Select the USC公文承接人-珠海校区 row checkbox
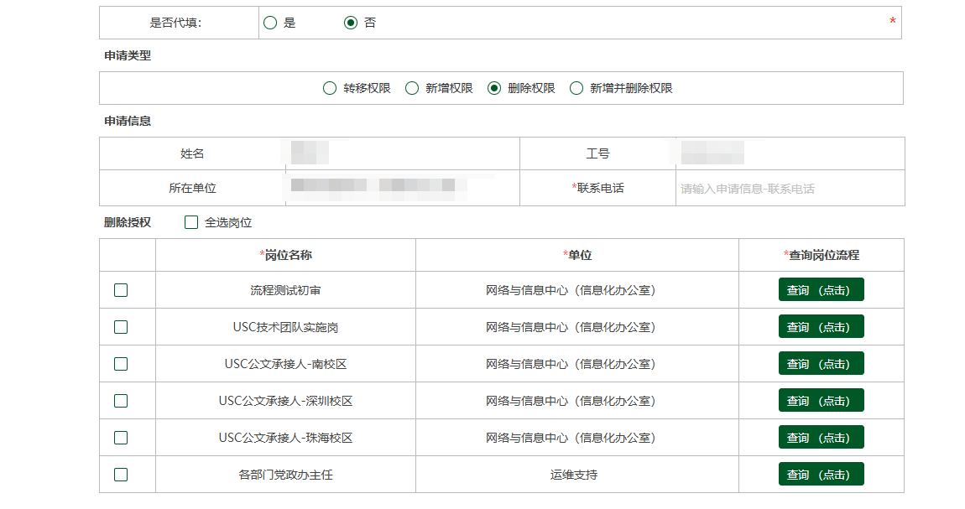The height and width of the screenshot is (509, 965). (x=121, y=438)
